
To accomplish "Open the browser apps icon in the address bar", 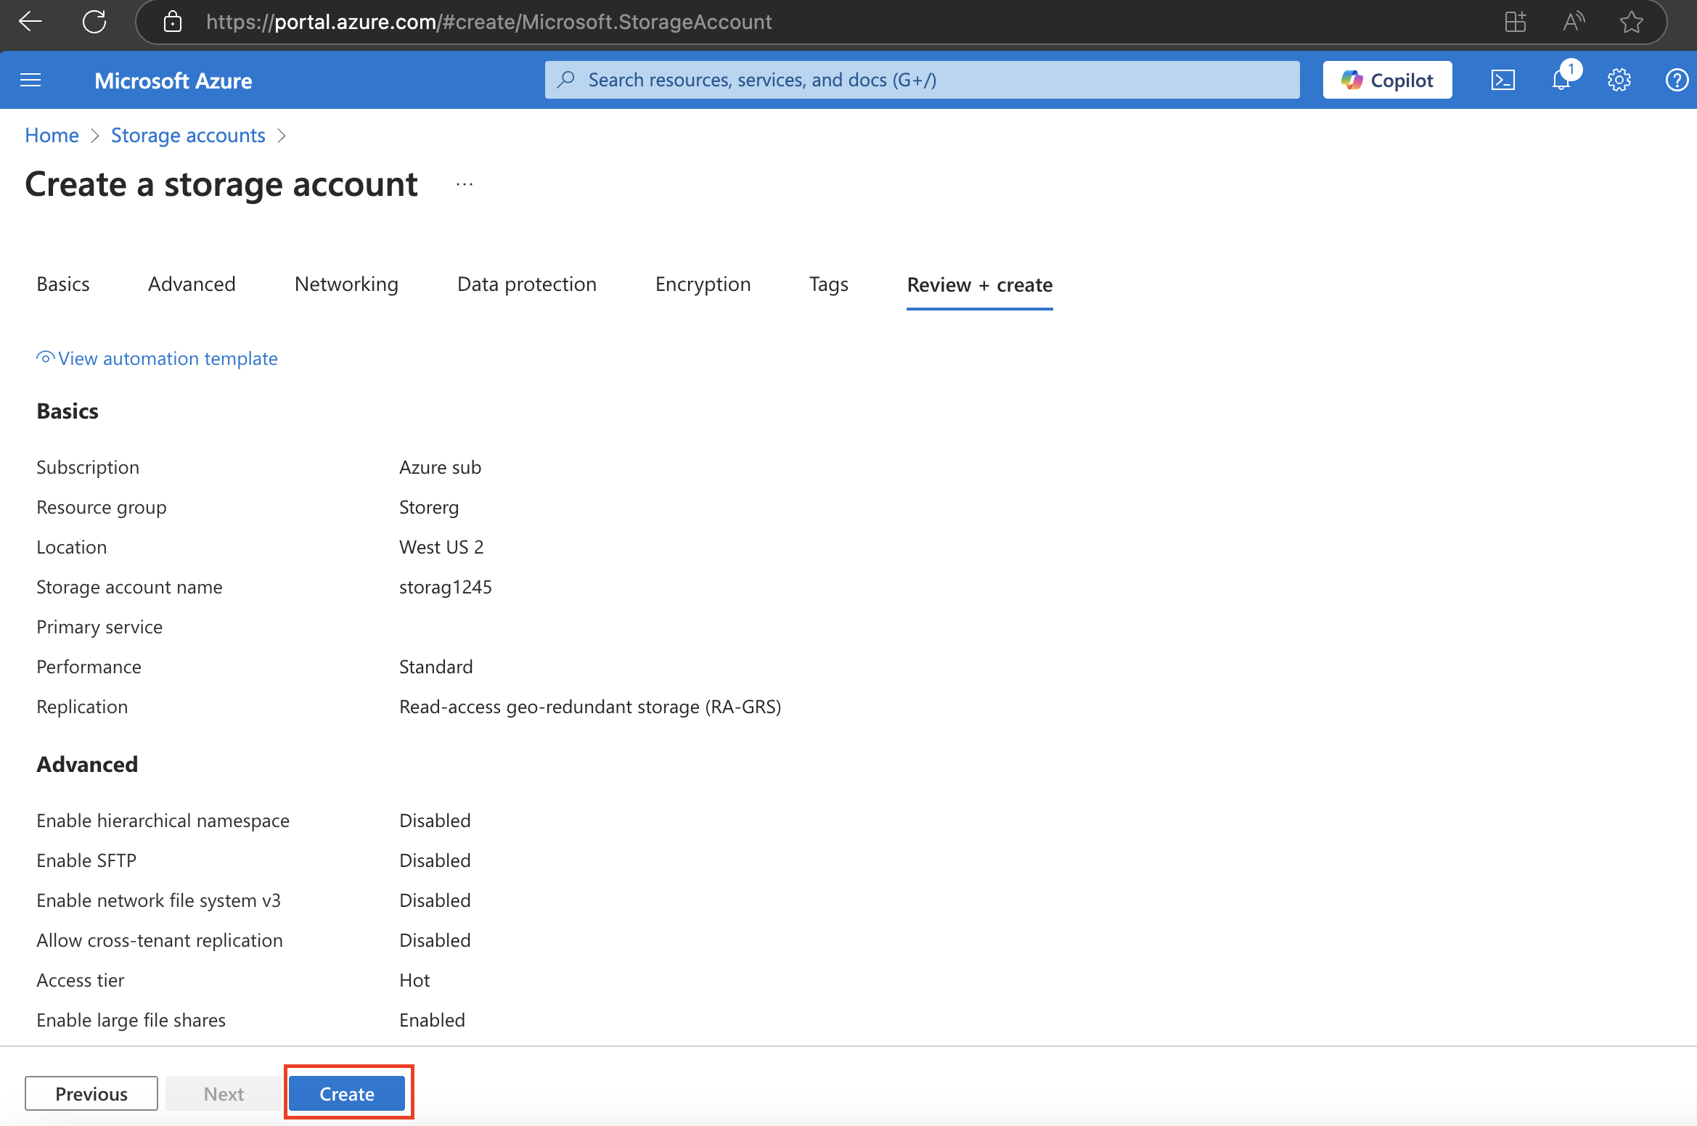I will tap(1515, 22).
